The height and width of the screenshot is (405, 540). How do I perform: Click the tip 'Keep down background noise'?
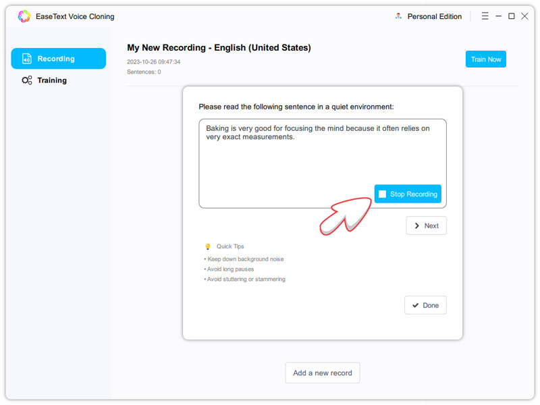pyautogui.click(x=244, y=259)
